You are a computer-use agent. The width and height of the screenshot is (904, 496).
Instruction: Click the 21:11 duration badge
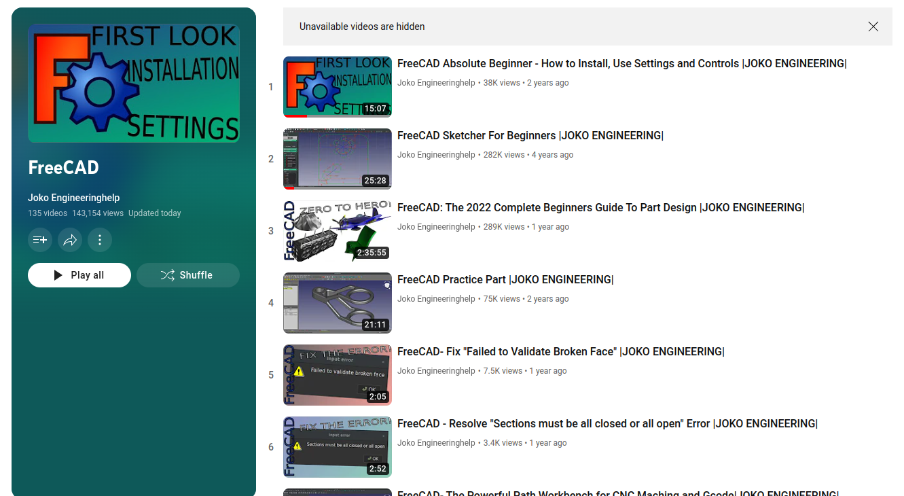coord(375,325)
